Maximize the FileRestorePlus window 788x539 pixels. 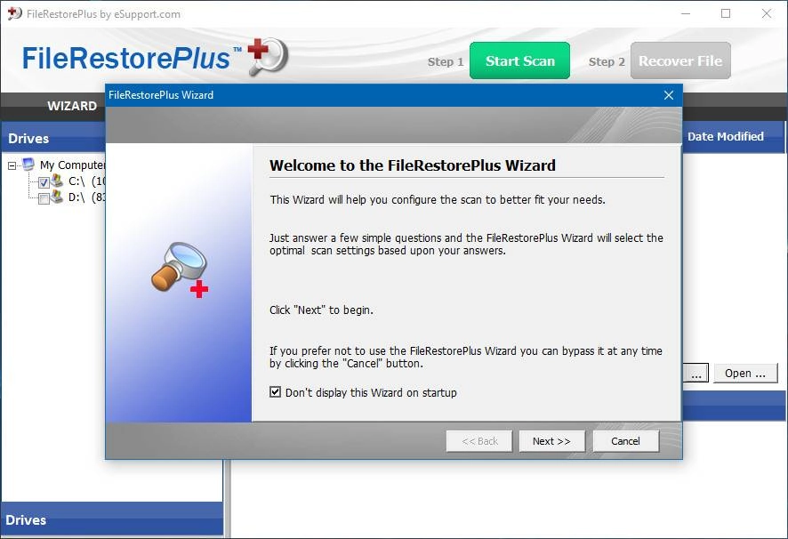(726, 13)
